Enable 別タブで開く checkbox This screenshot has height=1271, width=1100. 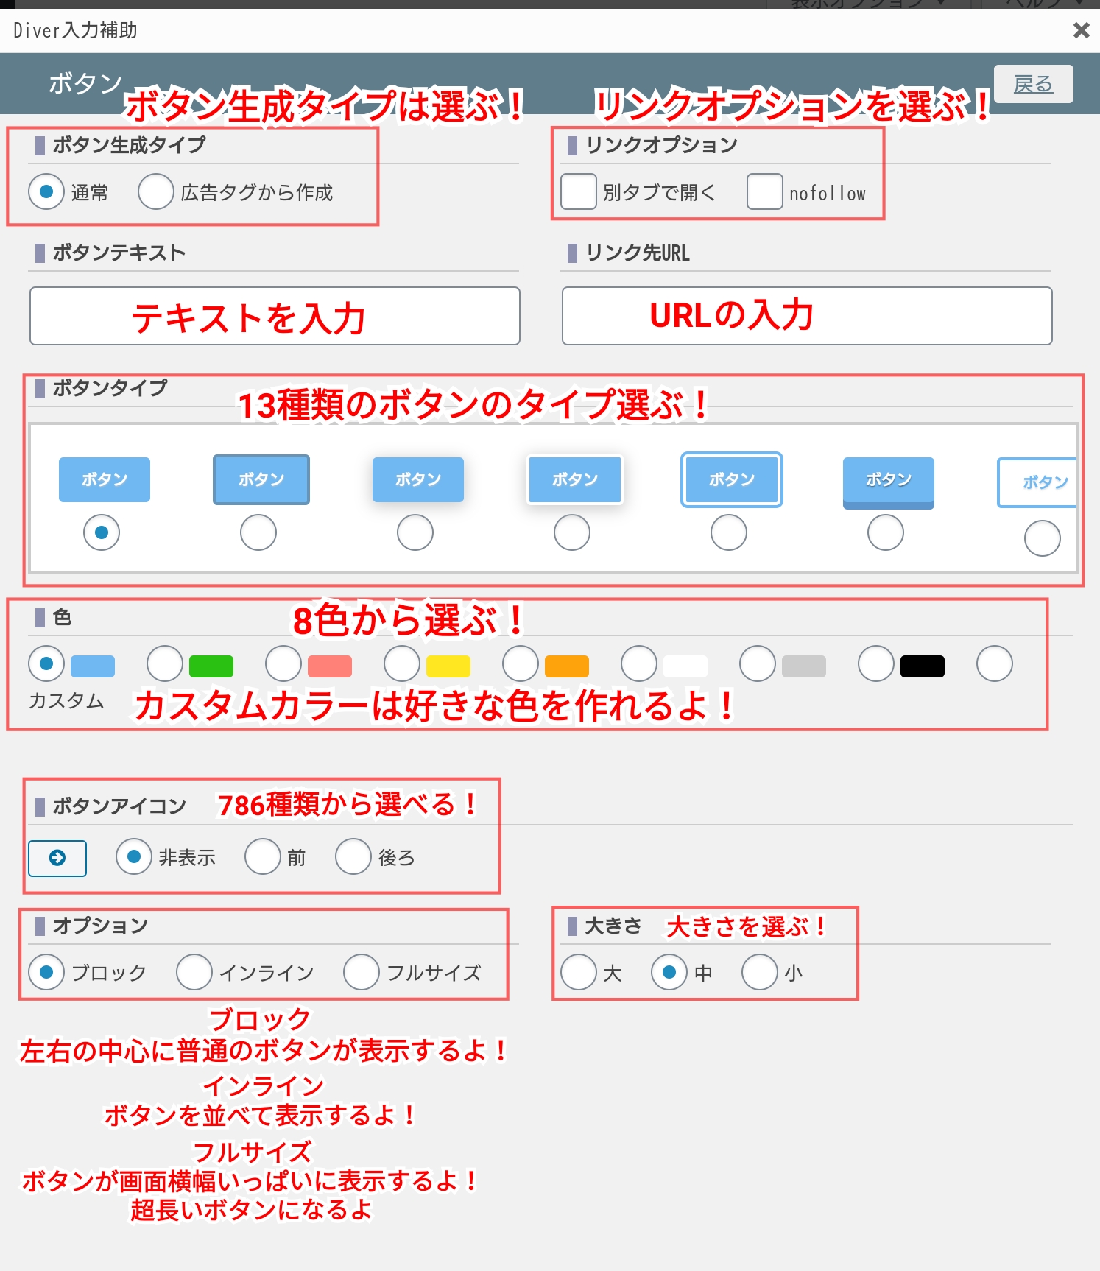tap(579, 191)
